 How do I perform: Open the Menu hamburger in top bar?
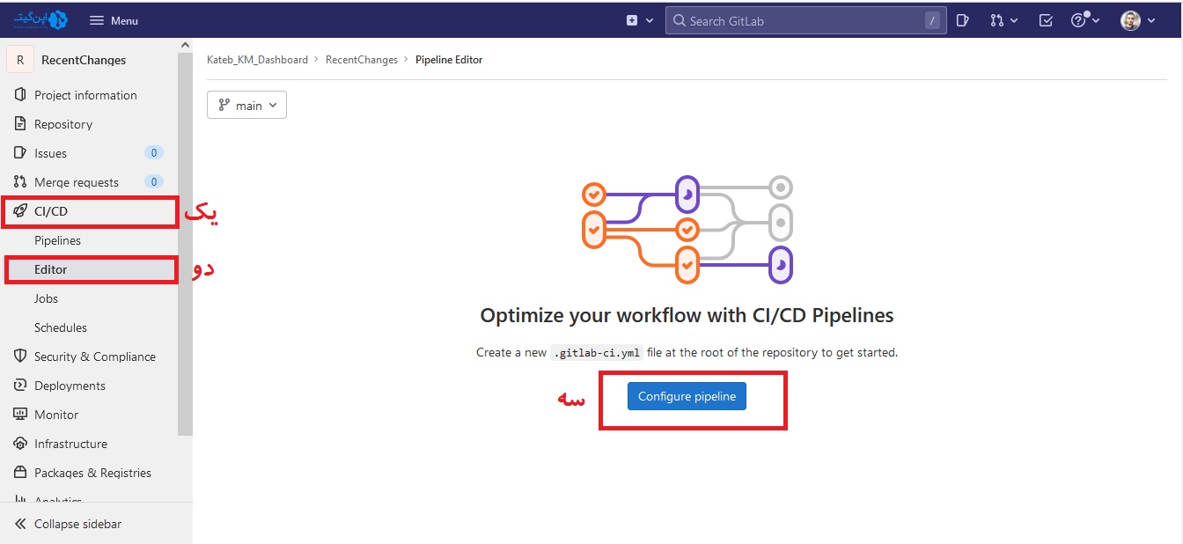click(x=114, y=20)
